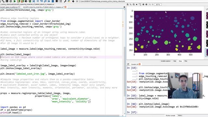Click the line 'print(df.head())' in editor
Image resolution: width=208 pixels, height=117 pixels.
11,113
